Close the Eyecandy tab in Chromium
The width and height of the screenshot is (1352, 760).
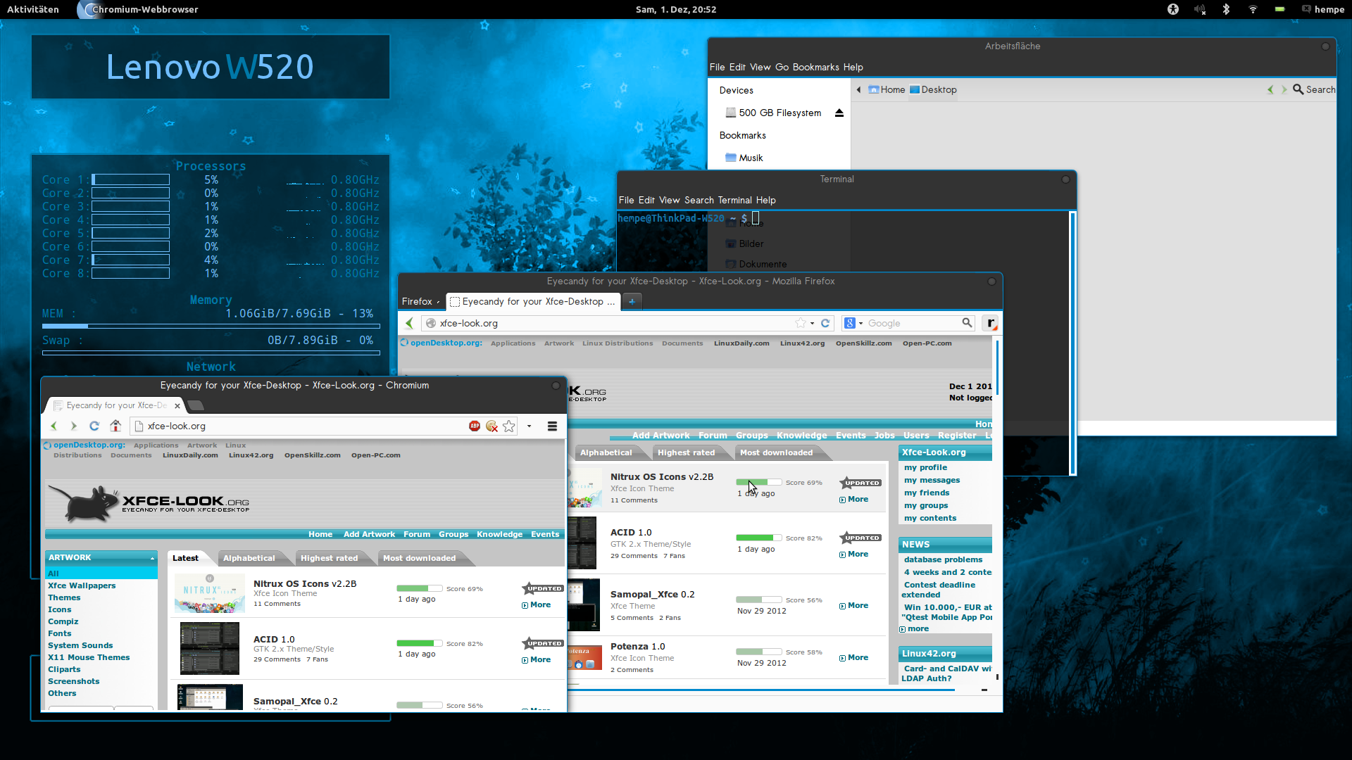click(x=177, y=405)
